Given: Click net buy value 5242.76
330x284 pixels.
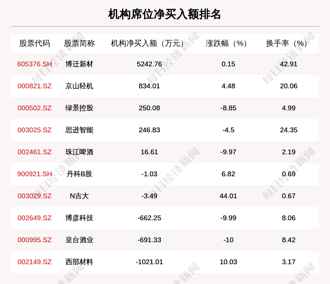Looking at the screenshot, I should (150, 64).
